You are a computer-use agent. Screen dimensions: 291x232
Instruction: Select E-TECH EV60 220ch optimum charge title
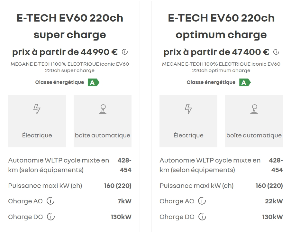221,26
